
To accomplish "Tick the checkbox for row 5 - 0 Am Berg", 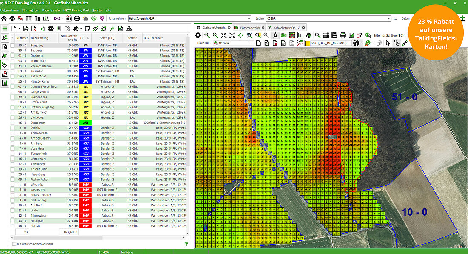I will [x=12, y=143].
